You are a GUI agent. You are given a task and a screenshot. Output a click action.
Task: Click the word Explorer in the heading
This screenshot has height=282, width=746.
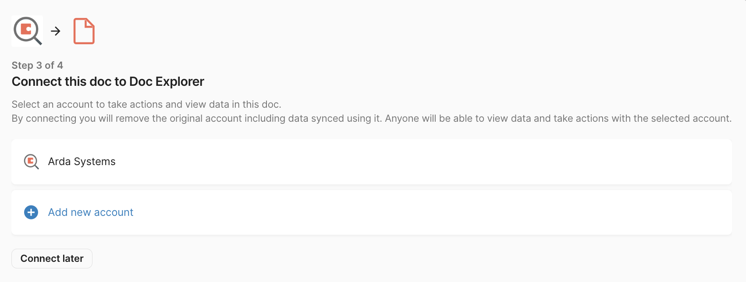[180, 81]
